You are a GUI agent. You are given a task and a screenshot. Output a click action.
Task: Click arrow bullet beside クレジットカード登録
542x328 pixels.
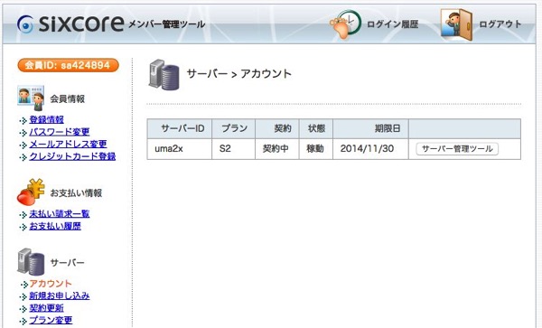pos(23,157)
